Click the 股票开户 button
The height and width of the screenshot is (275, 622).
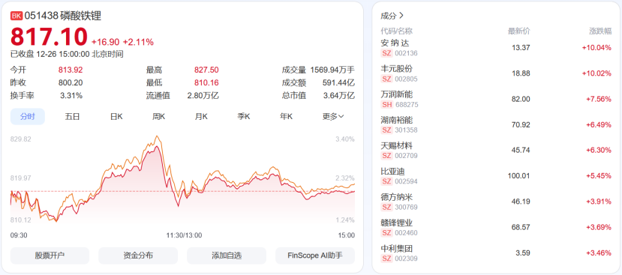pyautogui.click(x=50, y=256)
